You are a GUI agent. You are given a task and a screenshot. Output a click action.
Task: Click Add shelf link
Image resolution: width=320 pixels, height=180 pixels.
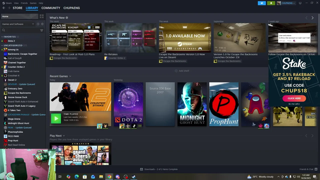pos(184,71)
